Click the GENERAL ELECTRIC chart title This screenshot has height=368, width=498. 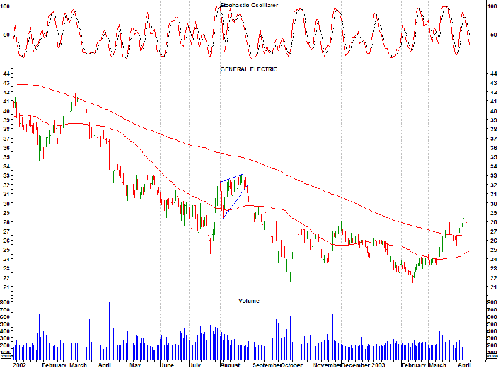tap(249, 69)
